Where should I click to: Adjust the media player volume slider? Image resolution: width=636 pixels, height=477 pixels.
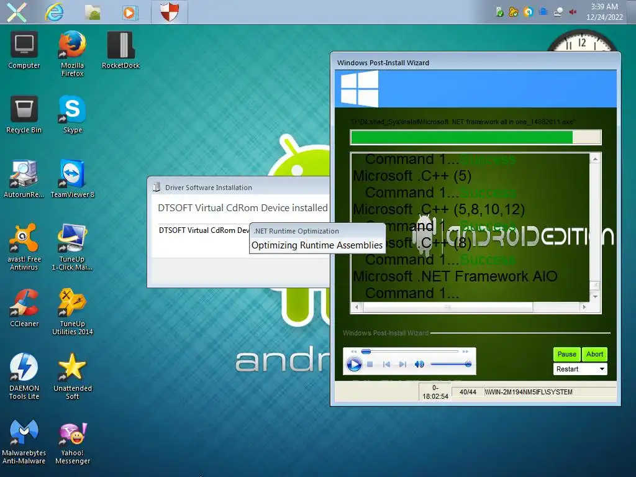coord(451,364)
